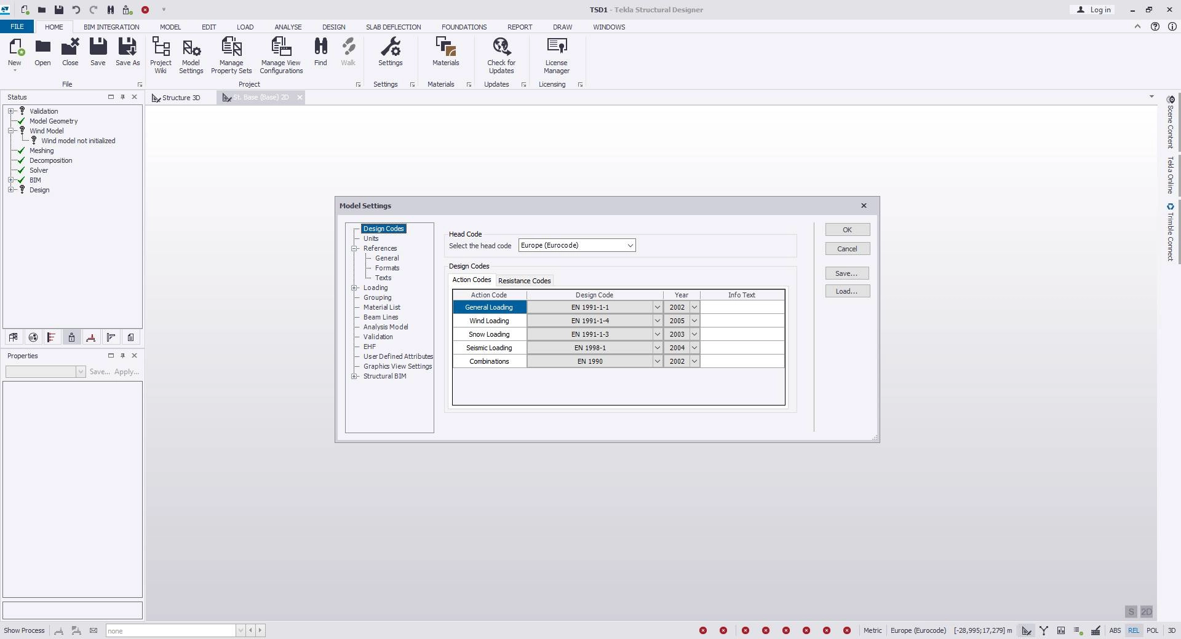Image resolution: width=1181 pixels, height=639 pixels.
Task: Click Wind model not initialized status entry
Action: pyautogui.click(x=78, y=141)
